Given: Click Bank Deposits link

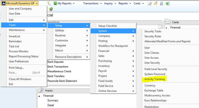Looking at the screenshot, I should 56,62.
